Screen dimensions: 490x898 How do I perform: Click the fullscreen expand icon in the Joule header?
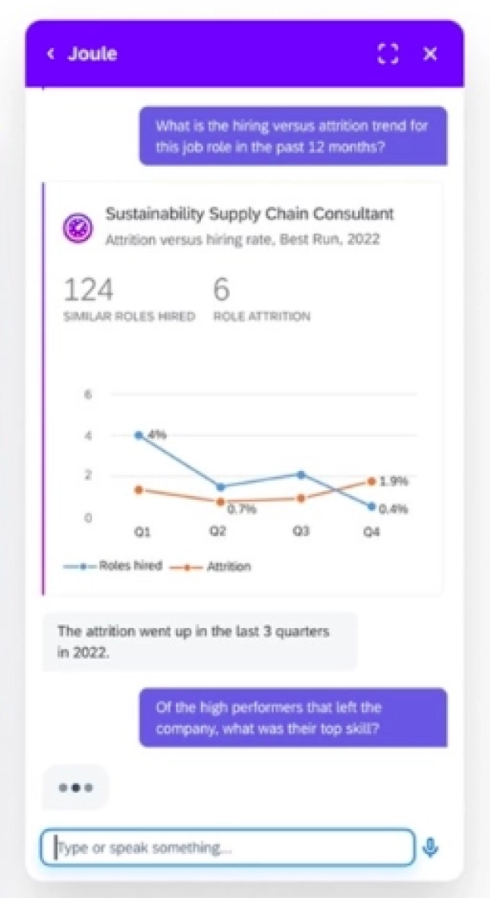(x=388, y=54)
